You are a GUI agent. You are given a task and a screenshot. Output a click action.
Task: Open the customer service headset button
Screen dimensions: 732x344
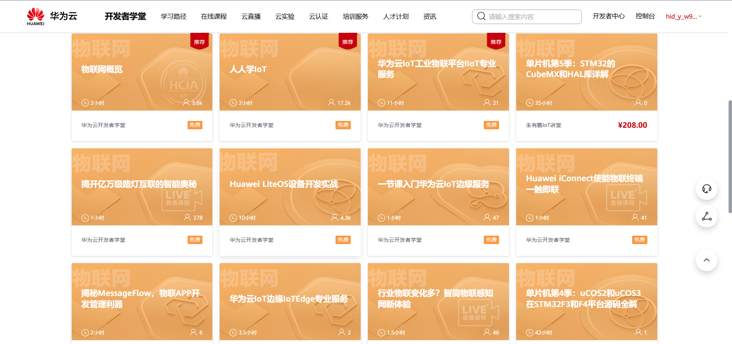coord(706,189)
